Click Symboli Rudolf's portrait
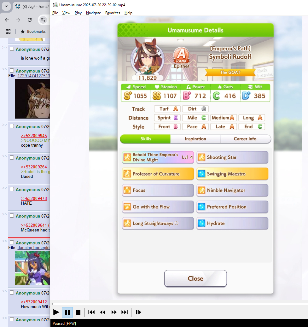Screen dimensions: 308x327 (x=147, y=57)
